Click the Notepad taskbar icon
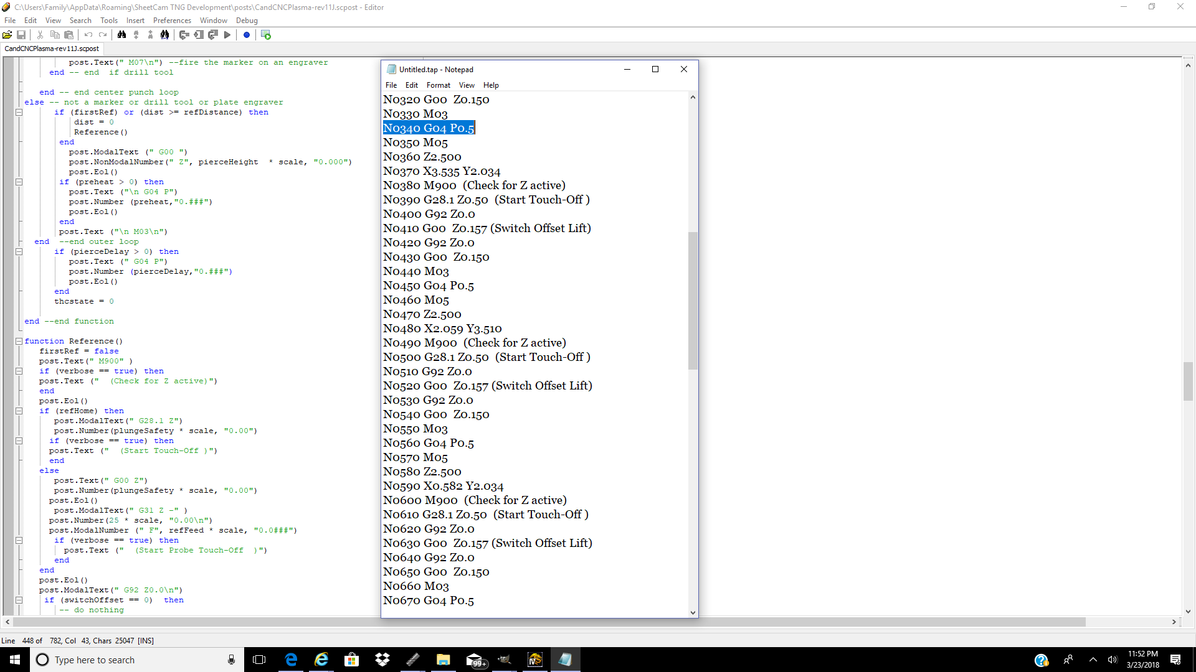Image resolution: width=1196 pixels, height=672 pixels. (565, 660)
